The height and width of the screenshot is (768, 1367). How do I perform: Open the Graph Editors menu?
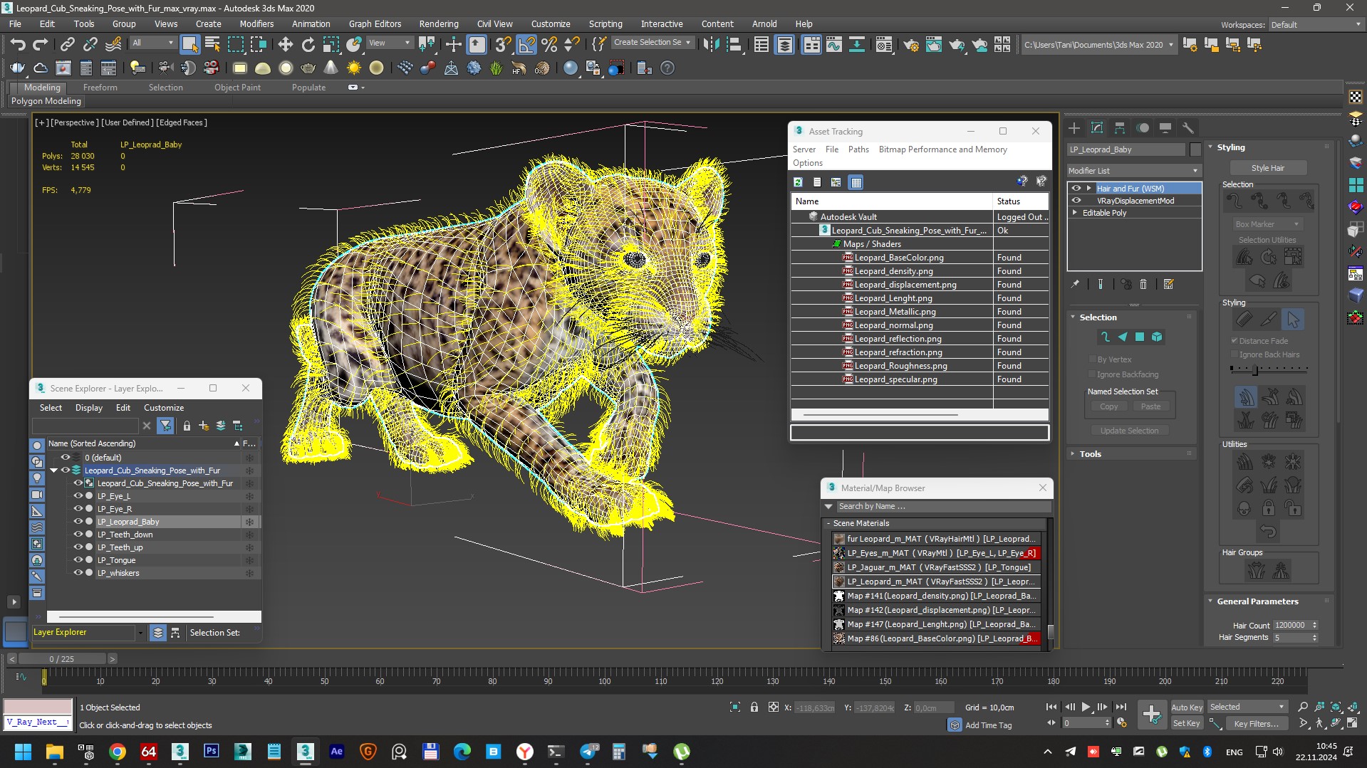pyautogui.click(x=375, y=23)
